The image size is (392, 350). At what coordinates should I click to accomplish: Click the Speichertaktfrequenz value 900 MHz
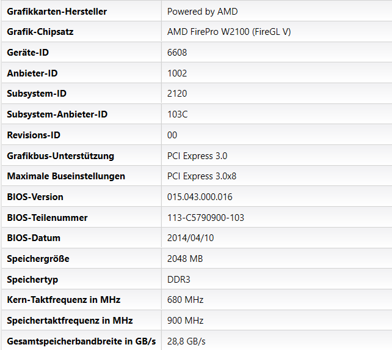[186, 321]
